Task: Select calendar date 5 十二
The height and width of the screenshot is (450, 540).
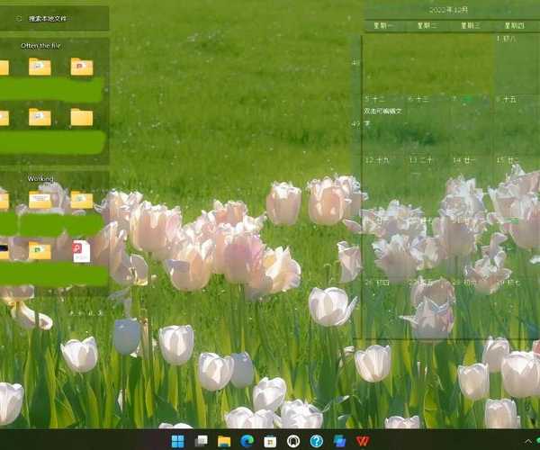Action: (374, 99)
